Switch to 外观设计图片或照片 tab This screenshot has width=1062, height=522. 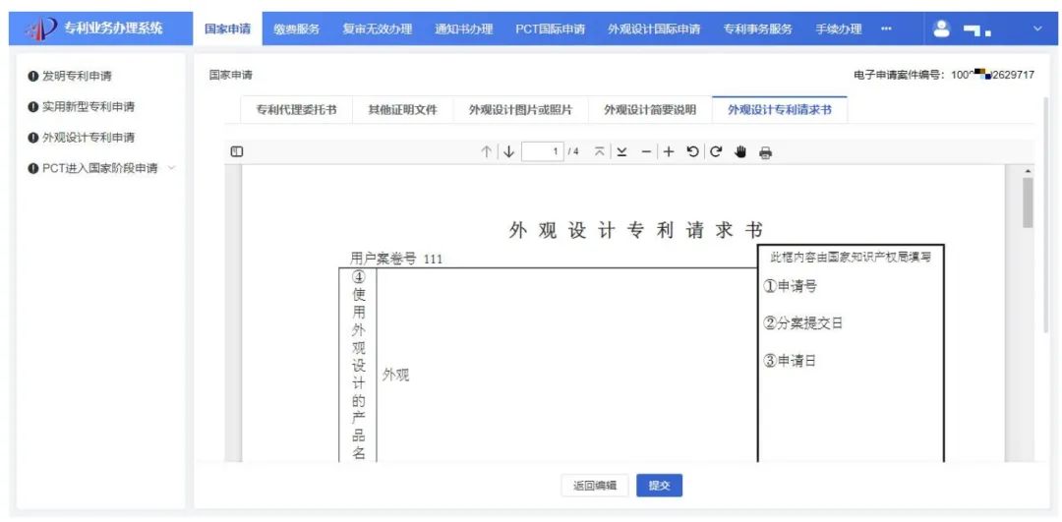[520, 110]
